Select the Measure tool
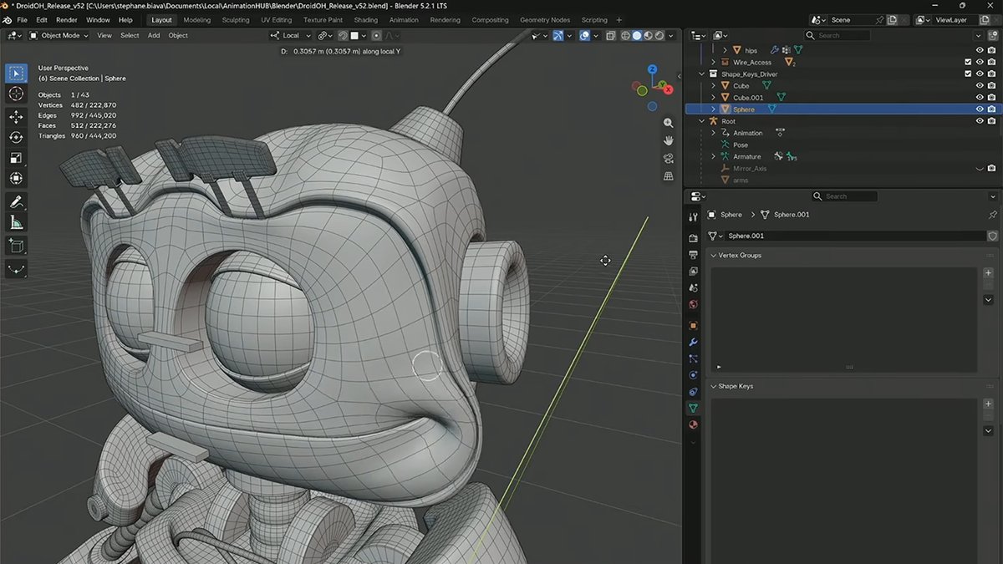This screenshot has width=1003, height=564. tap(16, 222)
